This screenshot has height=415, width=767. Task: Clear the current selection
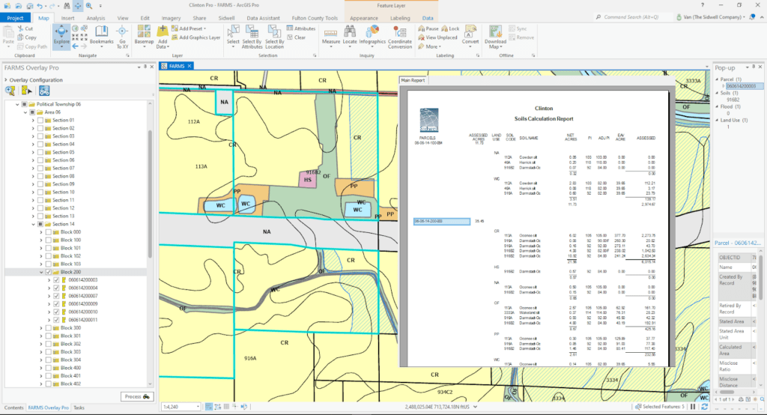(x=297, y=37)
